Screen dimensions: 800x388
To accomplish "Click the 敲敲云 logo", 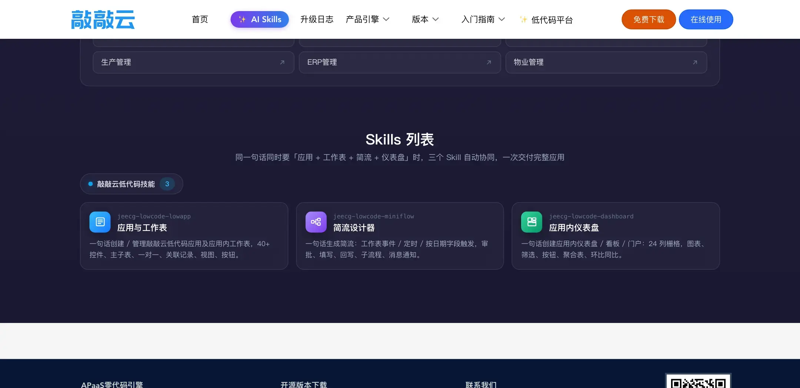I will point(103,20).
